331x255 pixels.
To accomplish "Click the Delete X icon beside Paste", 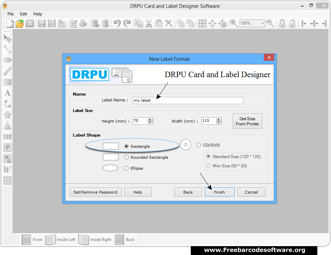I will (169, 23).
